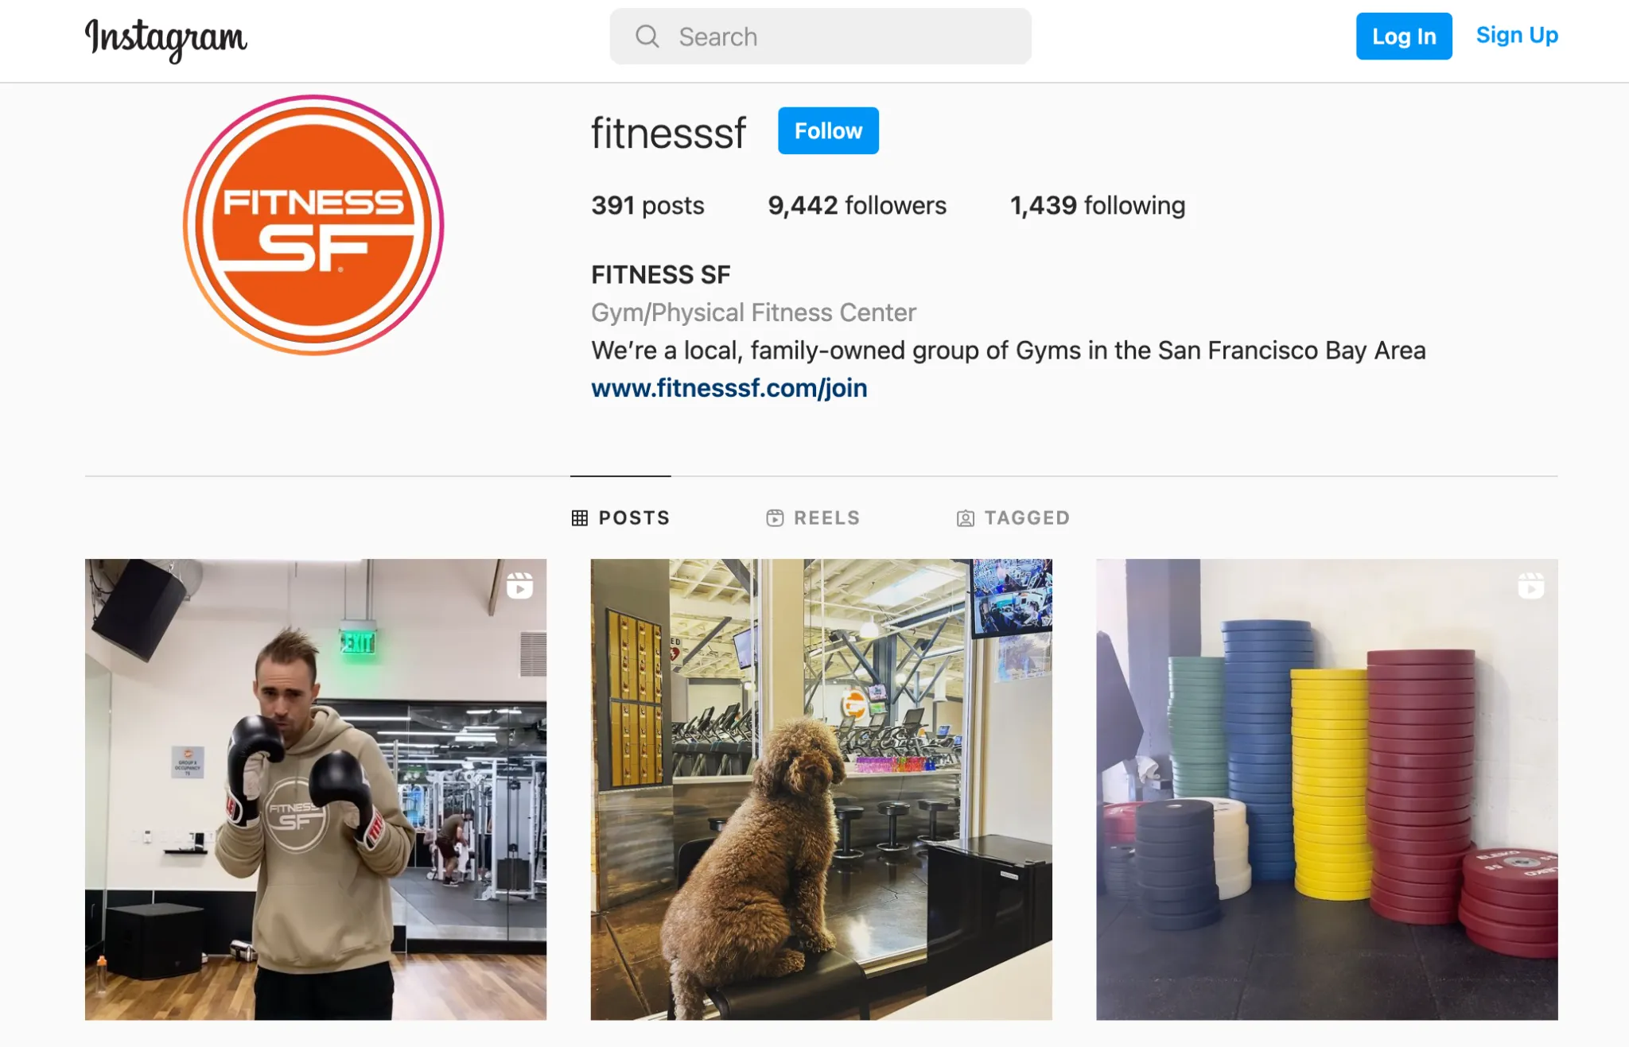Click the Tagged person icon

(x=965, y=518)
